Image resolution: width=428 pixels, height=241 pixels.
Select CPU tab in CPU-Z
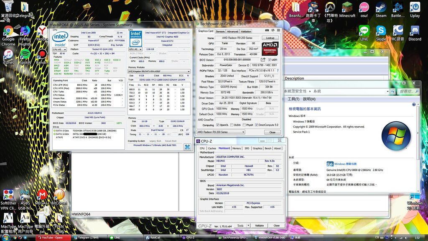[202, 149]
